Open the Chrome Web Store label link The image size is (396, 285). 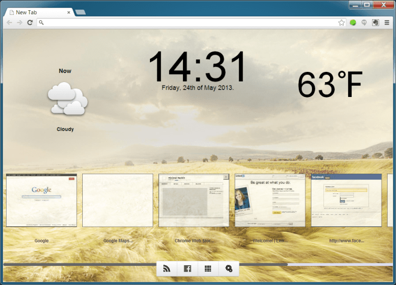tap(194, 241)
